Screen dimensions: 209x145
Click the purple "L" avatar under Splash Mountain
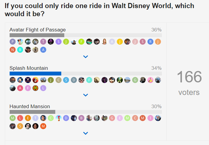click(x=43, y=88)
